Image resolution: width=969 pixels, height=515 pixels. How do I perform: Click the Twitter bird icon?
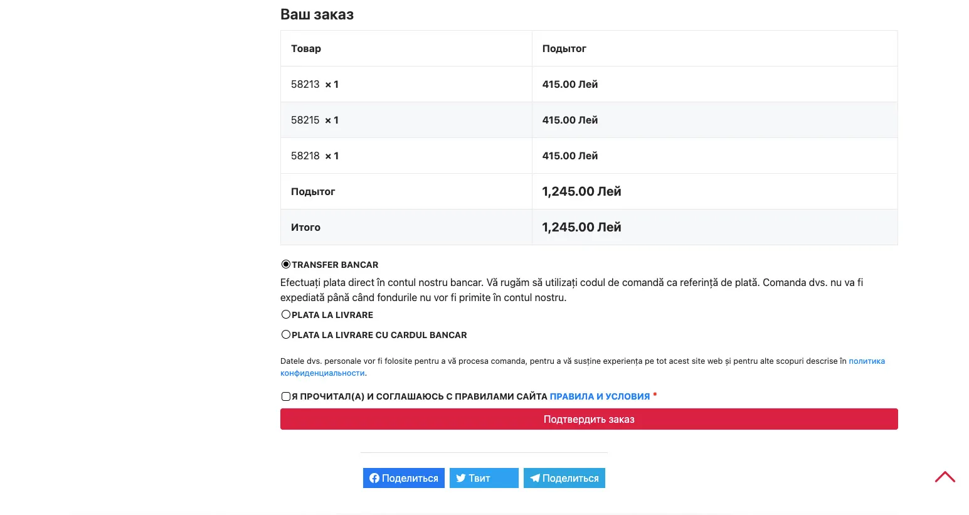(461, 478)
